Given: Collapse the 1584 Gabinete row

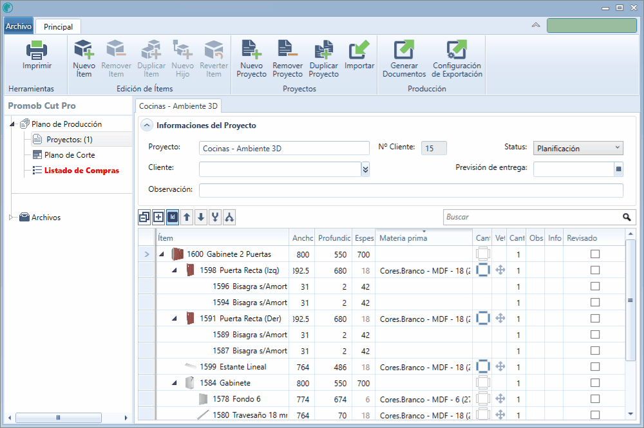Looking at the screenshot, I should [175, 383].
